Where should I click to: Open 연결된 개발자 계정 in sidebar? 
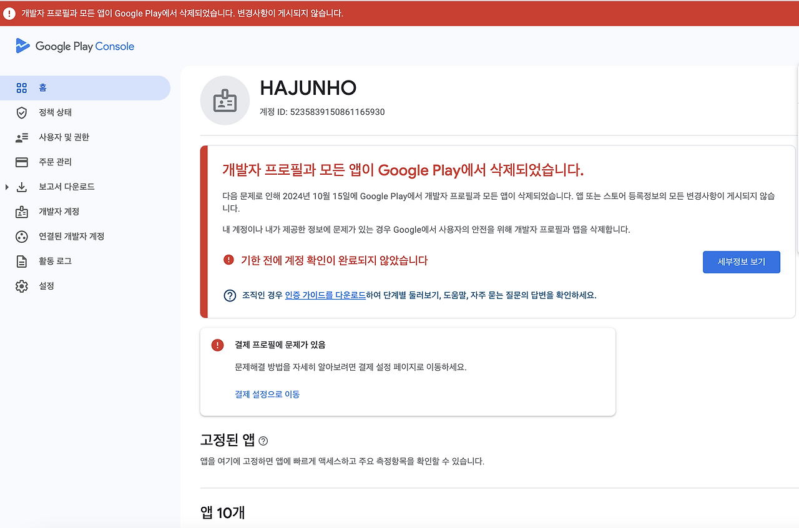pyautogui.click(x=85, y=237)
